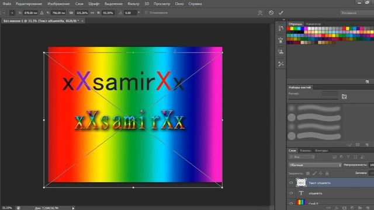Filter layers by shape icon
This screenshot has height=210, width=374.
[x=355, y=157]
